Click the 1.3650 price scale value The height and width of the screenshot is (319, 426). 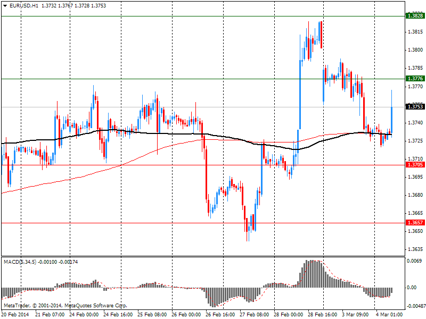coord(415,231)
